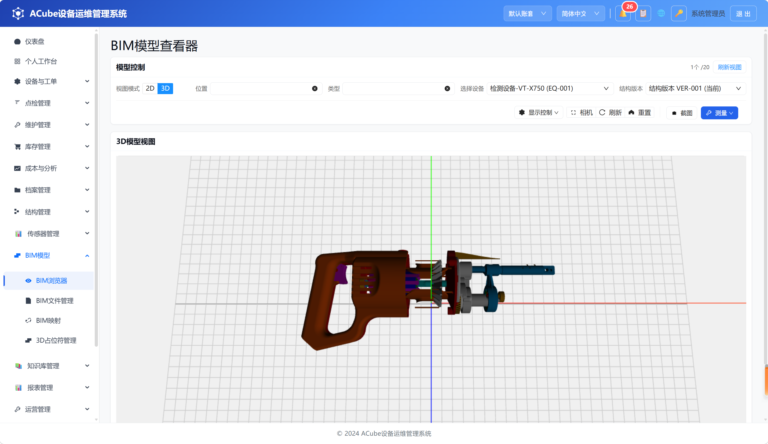Open the notifications bell icon
The height and width of the screenshot is (444, 768).
tap(623, 14)
